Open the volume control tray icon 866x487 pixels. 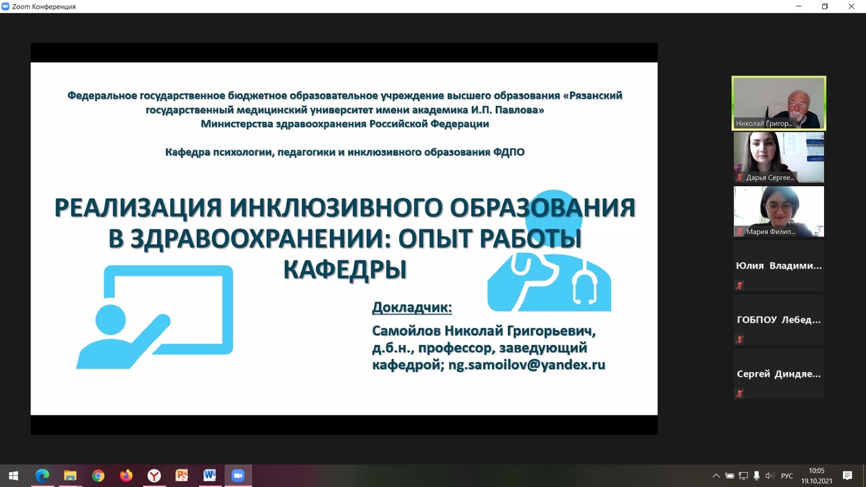pyautogui.click(x=770, y=476)
